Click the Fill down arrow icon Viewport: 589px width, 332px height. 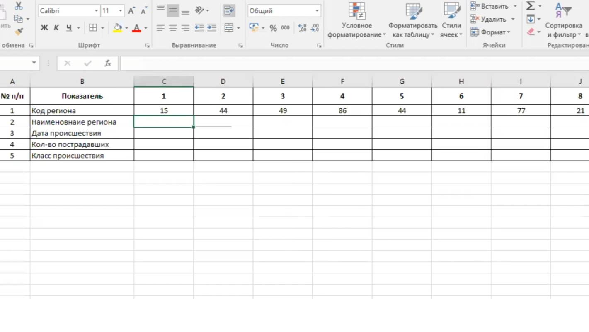tap(531, 19)
